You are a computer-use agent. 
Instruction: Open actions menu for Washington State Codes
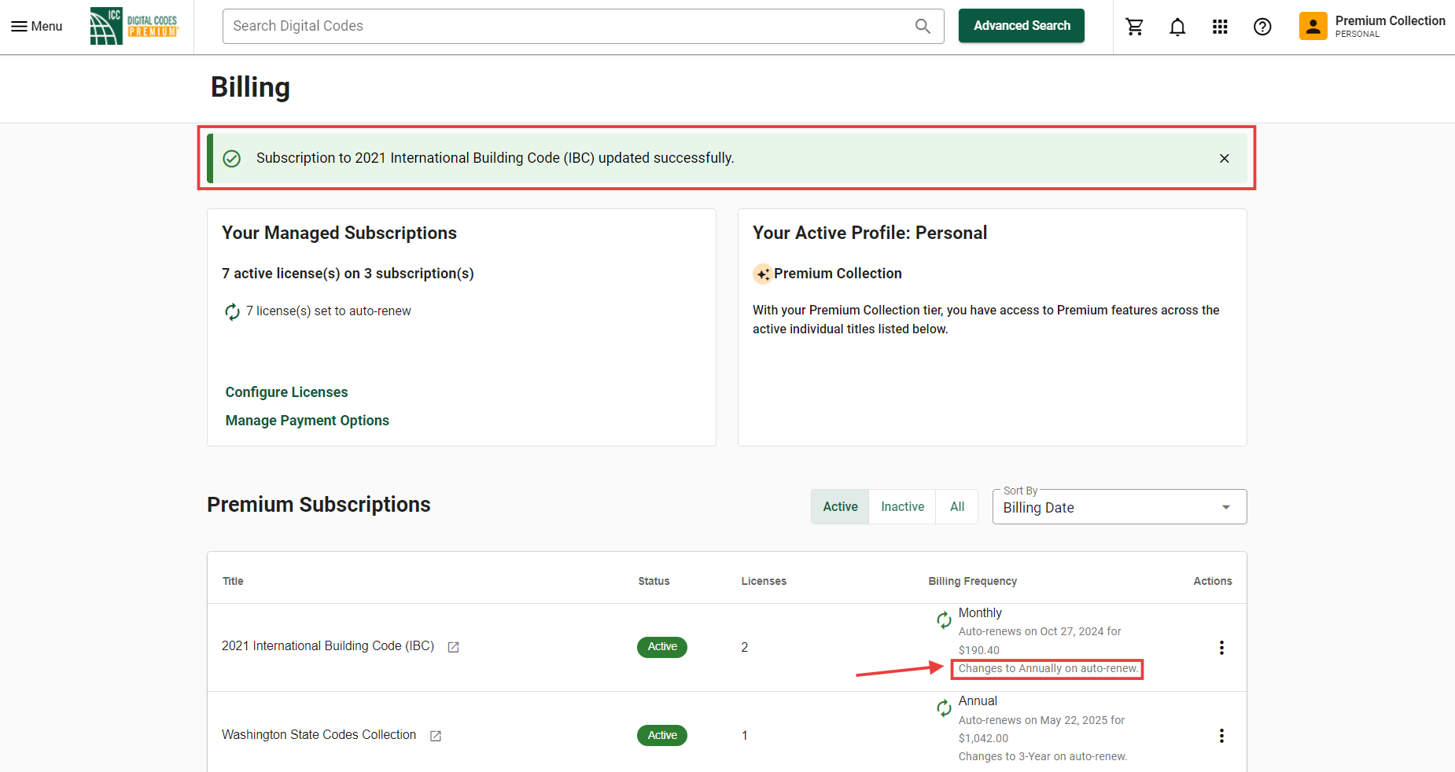1221,736
